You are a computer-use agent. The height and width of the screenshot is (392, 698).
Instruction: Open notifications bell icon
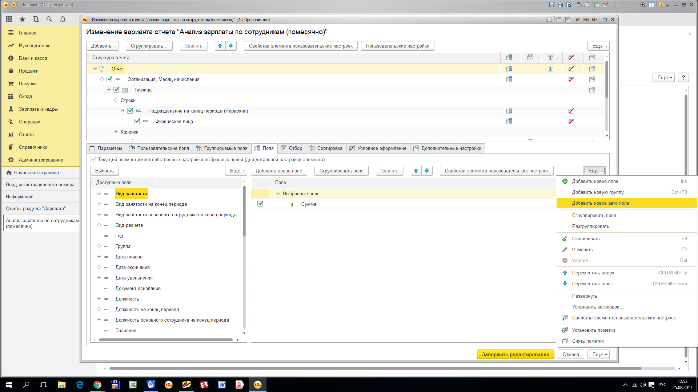click(63, 19)
